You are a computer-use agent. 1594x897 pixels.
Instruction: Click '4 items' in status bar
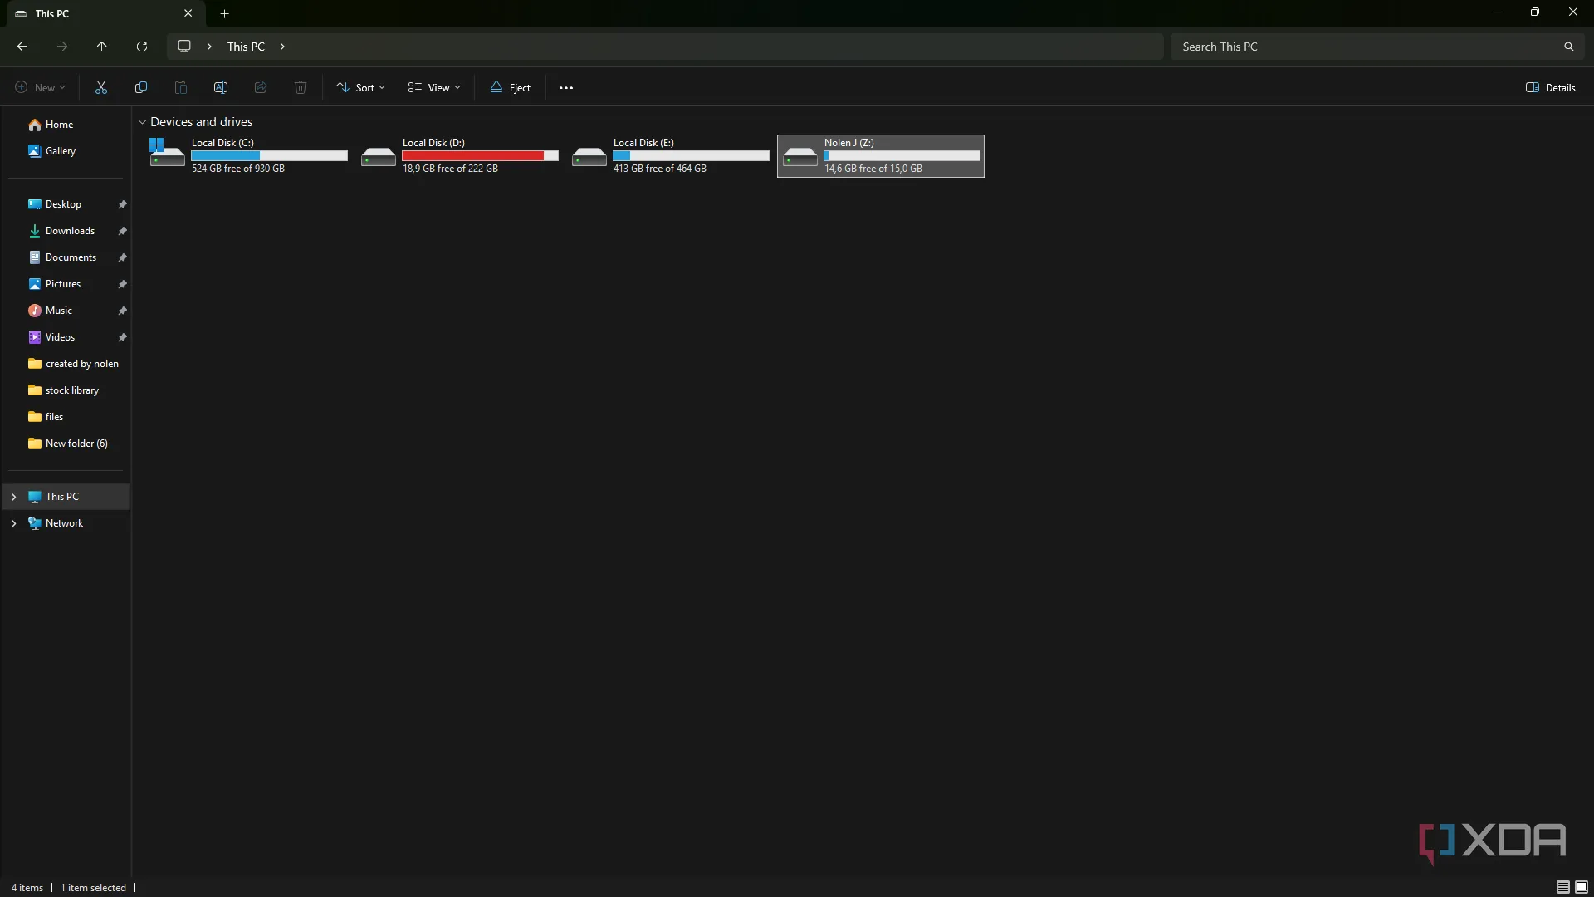pyautogui.click(x=27, y=888)
